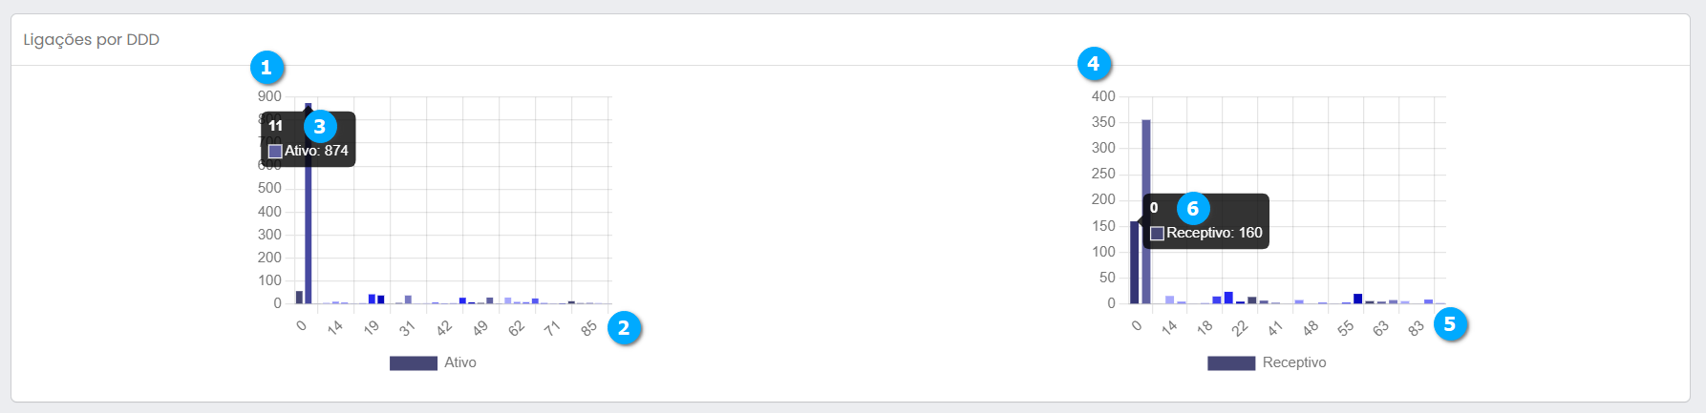Click the color square in Receptivo tooltip
This screenshot has width=1706, height=413.
click(1157, 233)
